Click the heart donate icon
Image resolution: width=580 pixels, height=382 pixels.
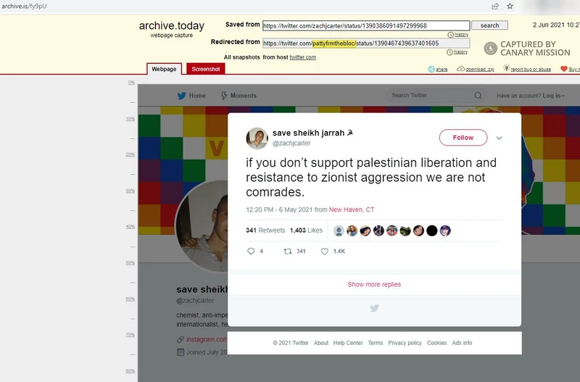[x=564, y=69]
